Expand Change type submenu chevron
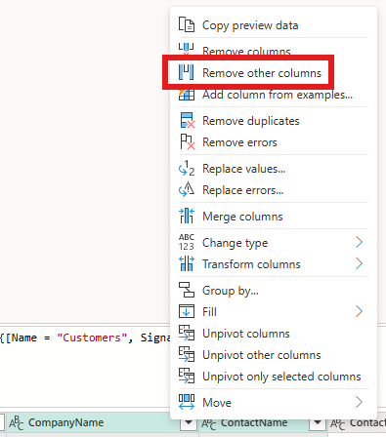386x437 pixels. [359, 242]
